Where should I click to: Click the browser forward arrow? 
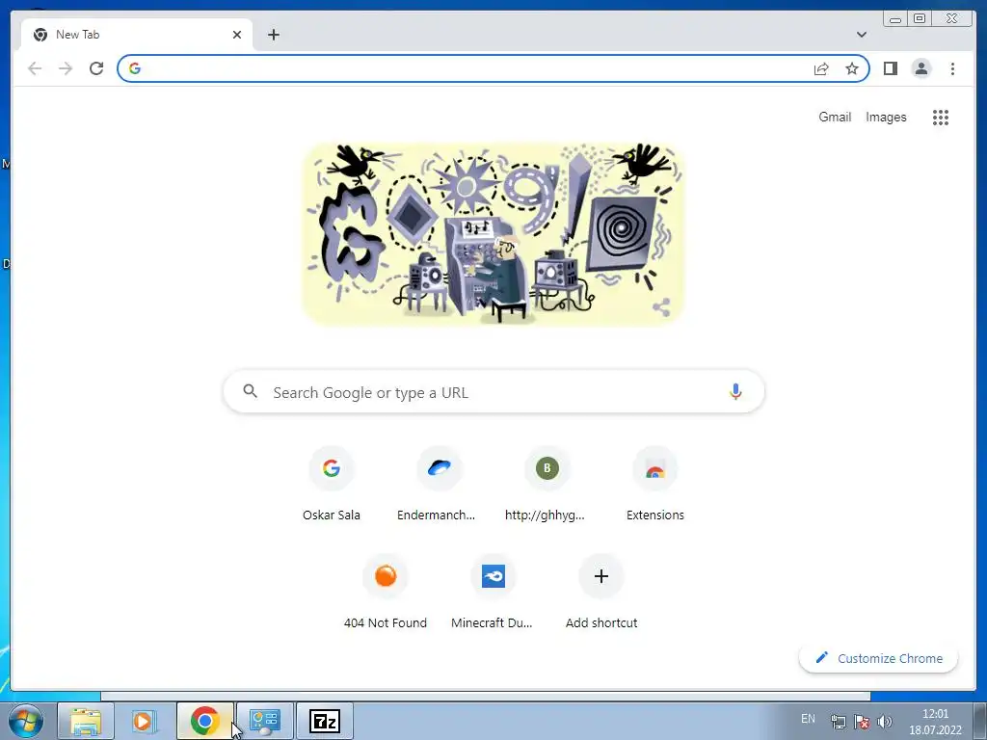tap(66, 68)
